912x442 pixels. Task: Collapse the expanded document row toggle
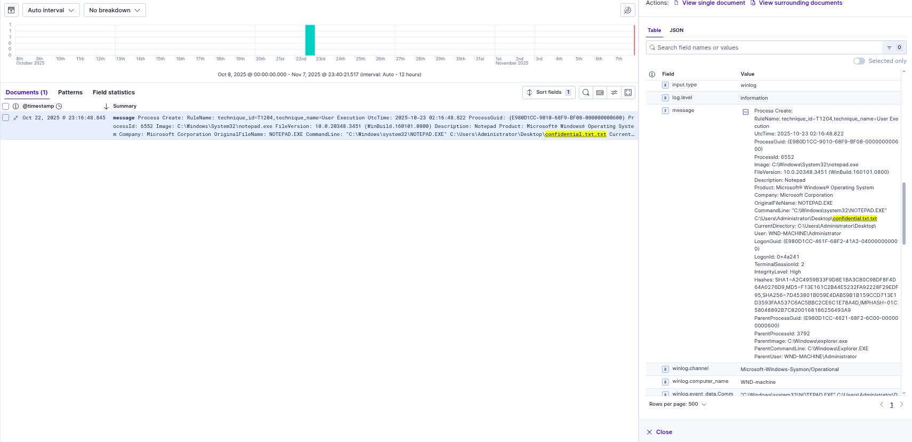pos(16,118)
